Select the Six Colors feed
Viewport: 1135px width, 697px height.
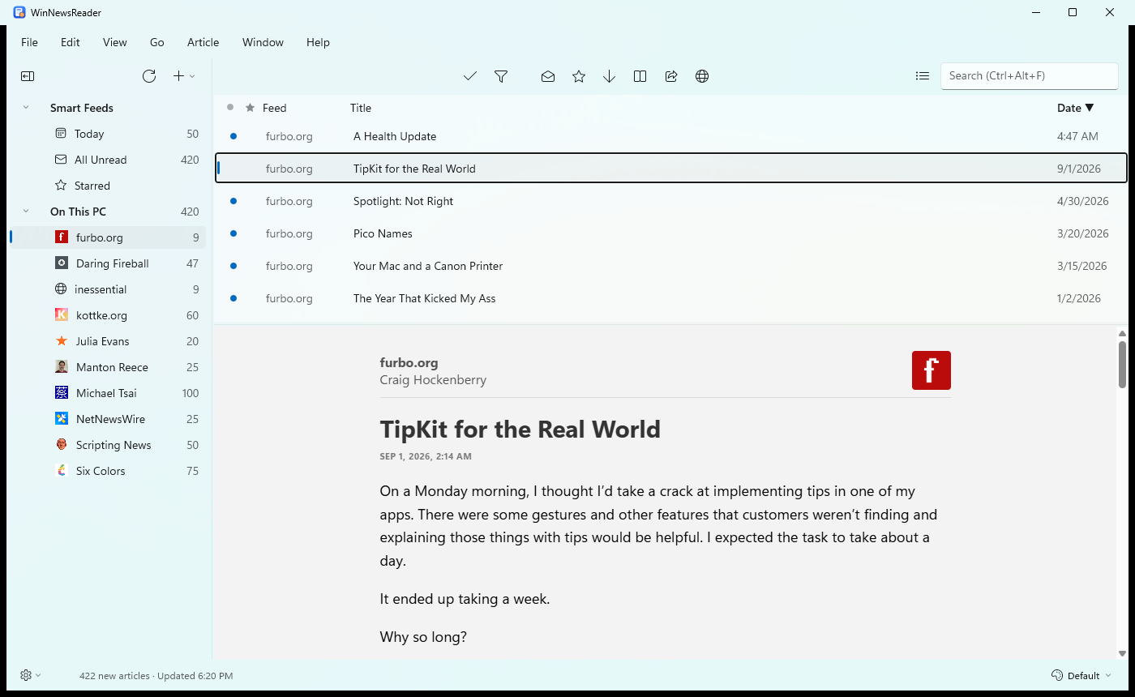coord(108,471)
